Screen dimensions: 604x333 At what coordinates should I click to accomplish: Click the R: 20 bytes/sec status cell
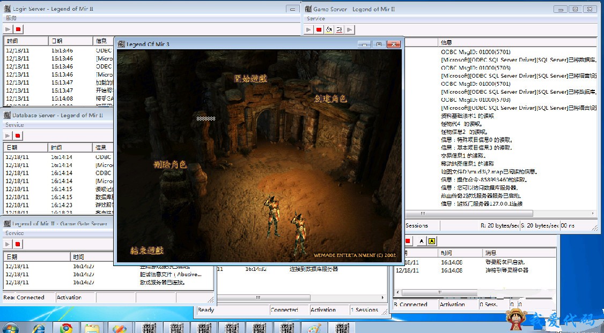499,226
